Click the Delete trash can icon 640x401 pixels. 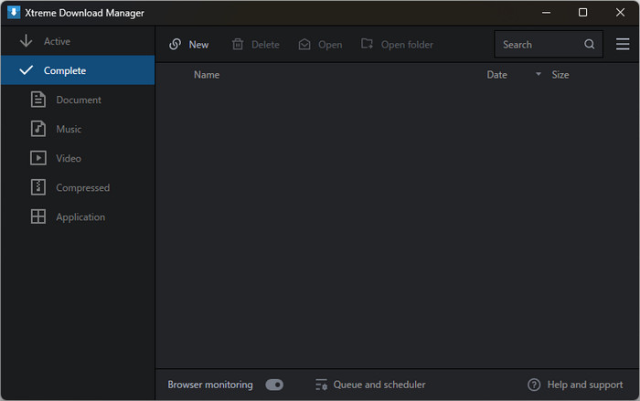click(x=238, y=44)
